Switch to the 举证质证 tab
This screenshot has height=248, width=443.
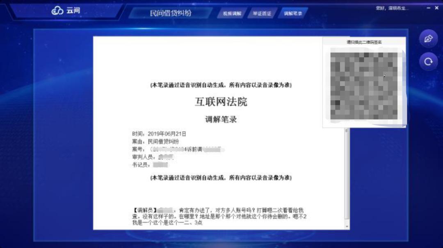[x=263, y=13]
